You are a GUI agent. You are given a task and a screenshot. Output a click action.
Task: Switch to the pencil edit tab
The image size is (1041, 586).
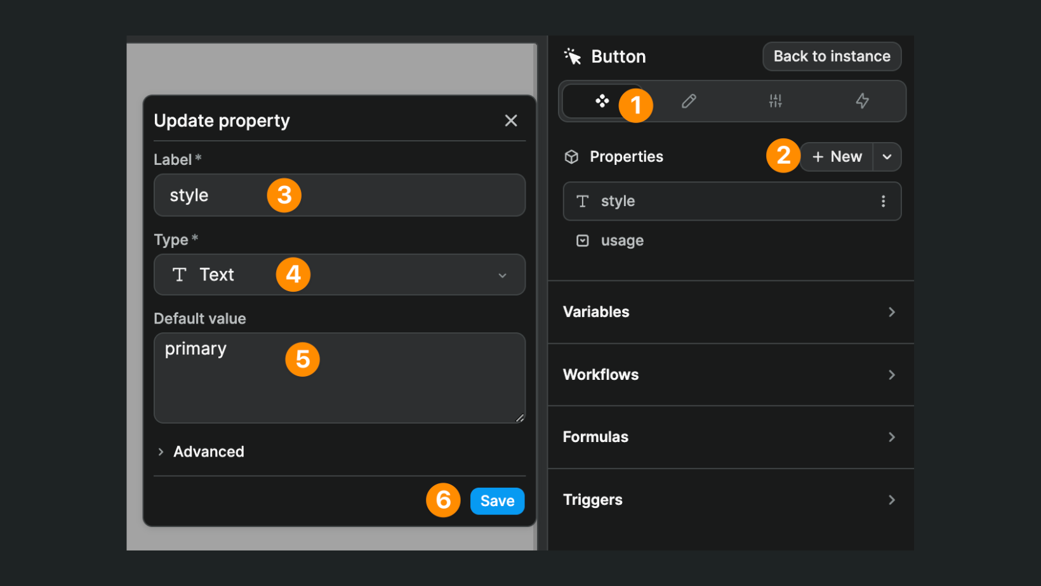coord(689,101)
